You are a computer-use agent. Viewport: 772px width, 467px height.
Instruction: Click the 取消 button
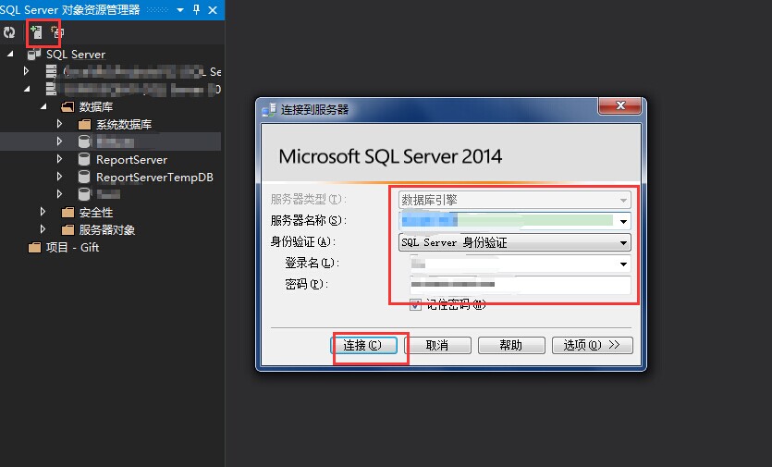pos(437,345)
